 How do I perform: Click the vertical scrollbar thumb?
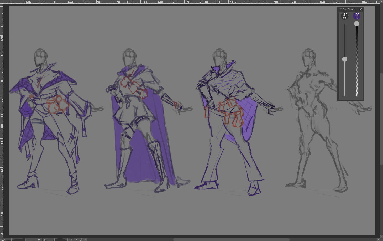[x=381, y=119]
